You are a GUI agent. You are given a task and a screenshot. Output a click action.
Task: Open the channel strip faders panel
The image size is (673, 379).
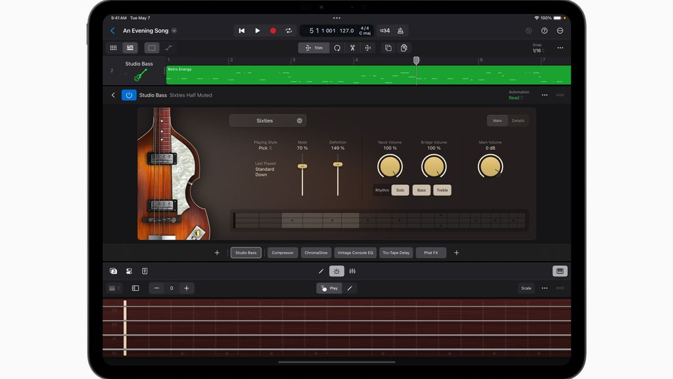353,270
